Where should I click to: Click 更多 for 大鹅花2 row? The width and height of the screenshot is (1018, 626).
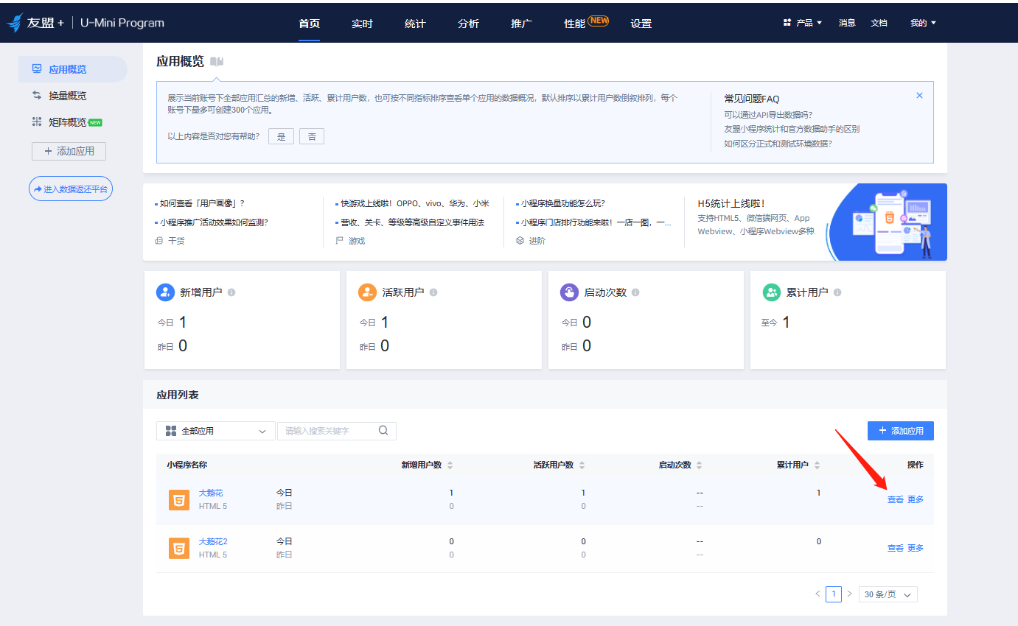[x=916, y=548]
